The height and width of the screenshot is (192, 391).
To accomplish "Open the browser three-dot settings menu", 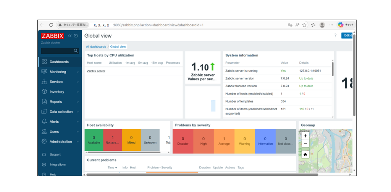I will [x=331, y=25].
